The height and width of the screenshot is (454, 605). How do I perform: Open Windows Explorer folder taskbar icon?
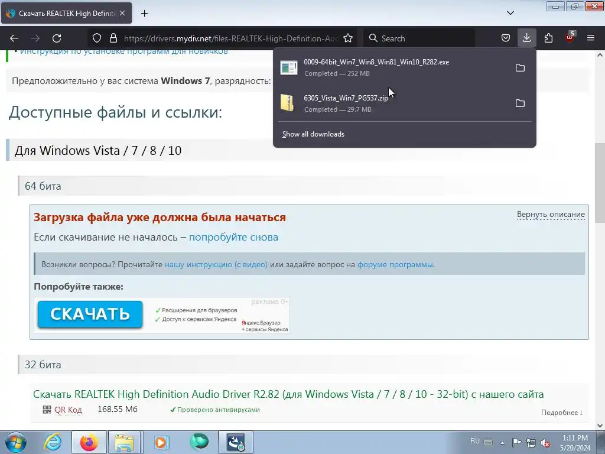pyautogui.click(x=124, y=442)
